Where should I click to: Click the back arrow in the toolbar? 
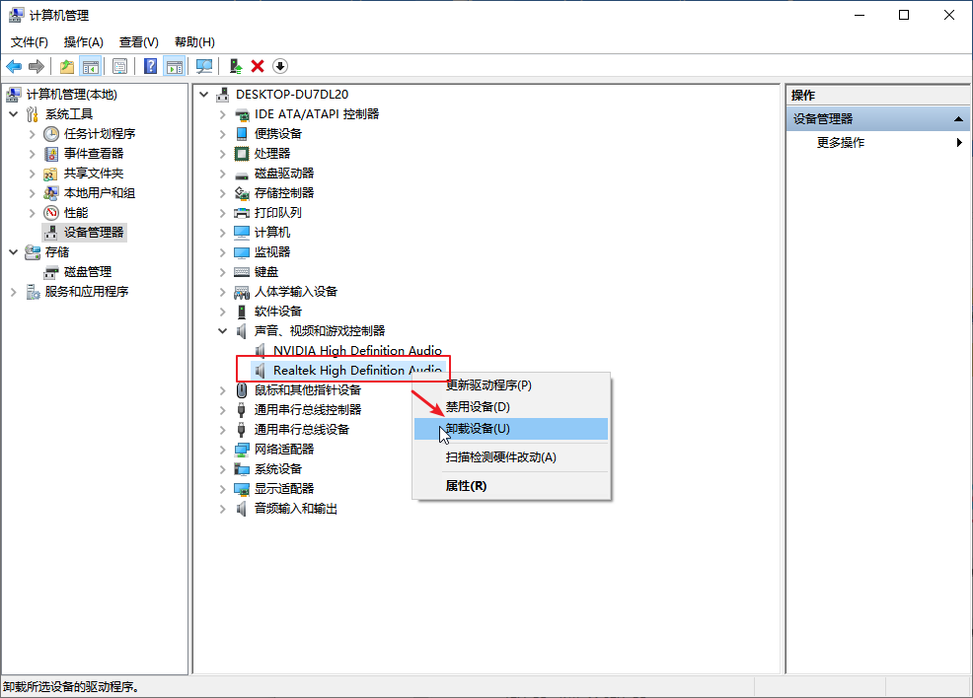pos(14,66)
